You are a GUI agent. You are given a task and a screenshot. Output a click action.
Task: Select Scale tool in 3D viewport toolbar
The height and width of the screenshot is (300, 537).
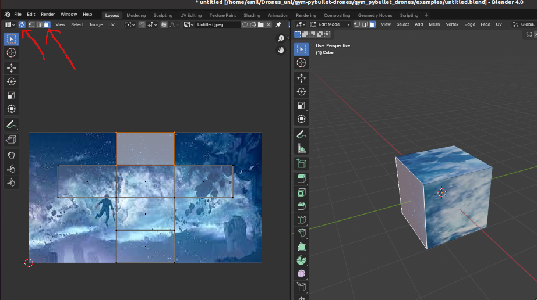tap(301, 106)
